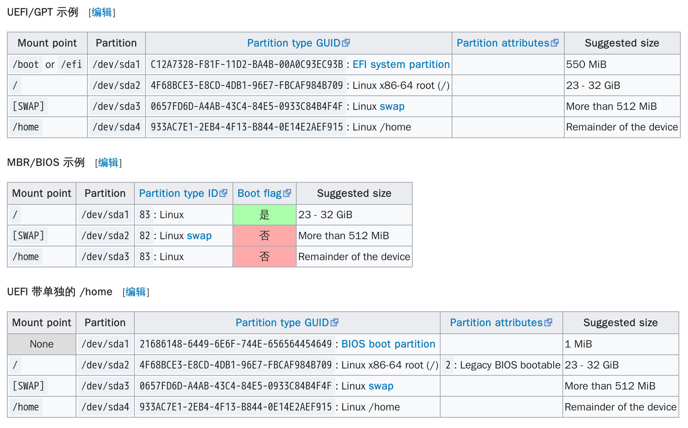Click external-link icon beside Boot flag
Image resolution: width=688 pixels, height=428 pixels.
(x=287, y=193)
